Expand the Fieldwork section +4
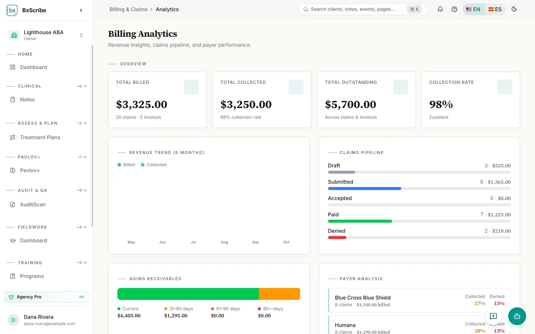This screenshot has width=535, height=334. click(82, 227)
